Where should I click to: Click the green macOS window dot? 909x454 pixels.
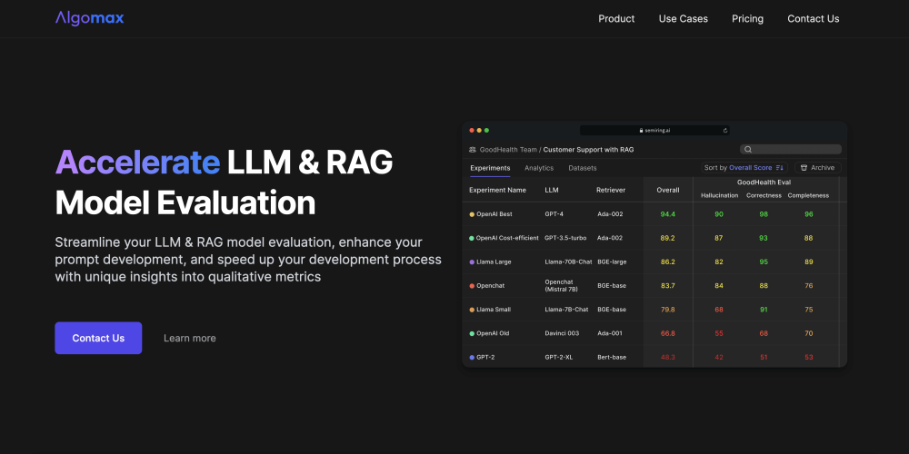486,130
